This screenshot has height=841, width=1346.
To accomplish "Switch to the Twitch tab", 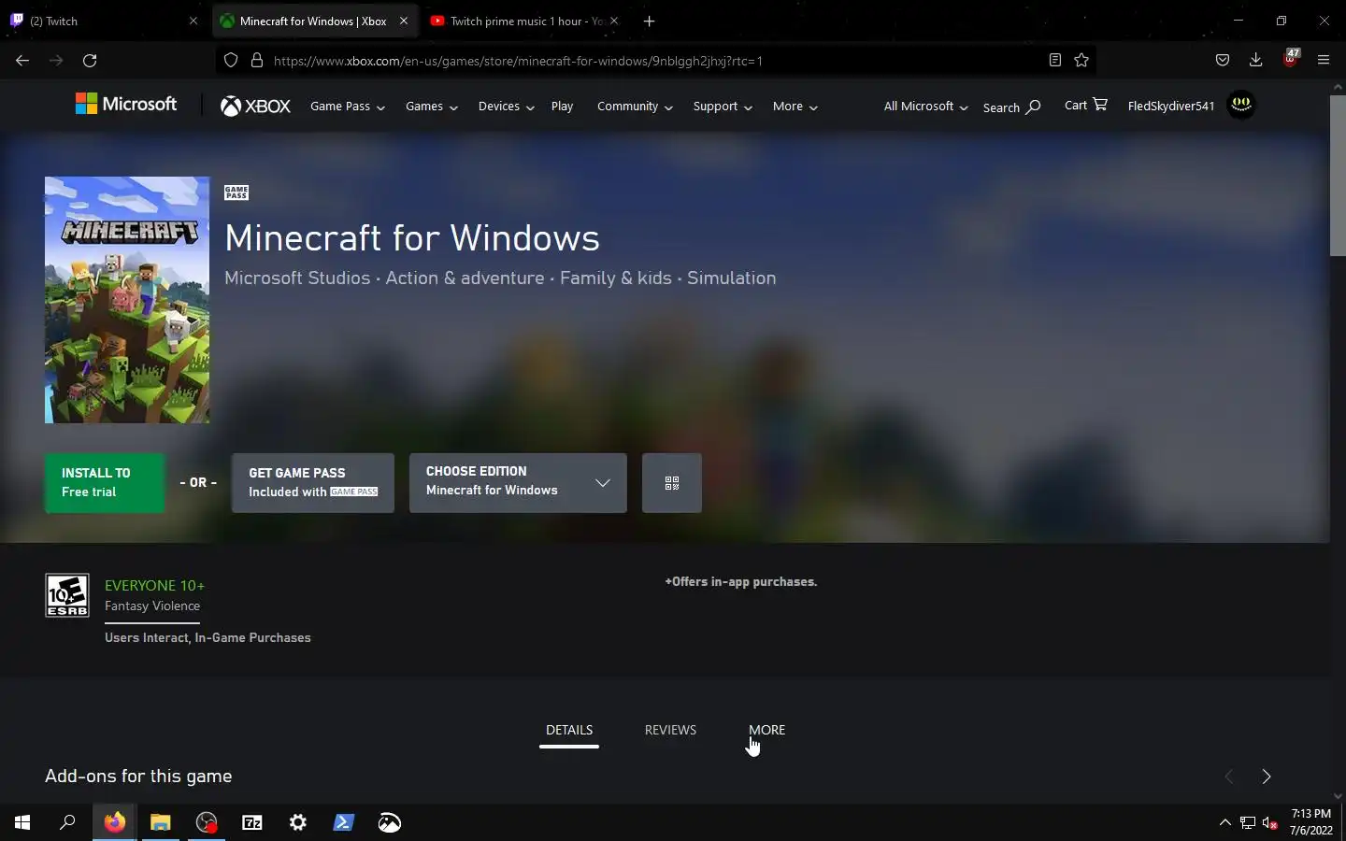I will [103, 21].
